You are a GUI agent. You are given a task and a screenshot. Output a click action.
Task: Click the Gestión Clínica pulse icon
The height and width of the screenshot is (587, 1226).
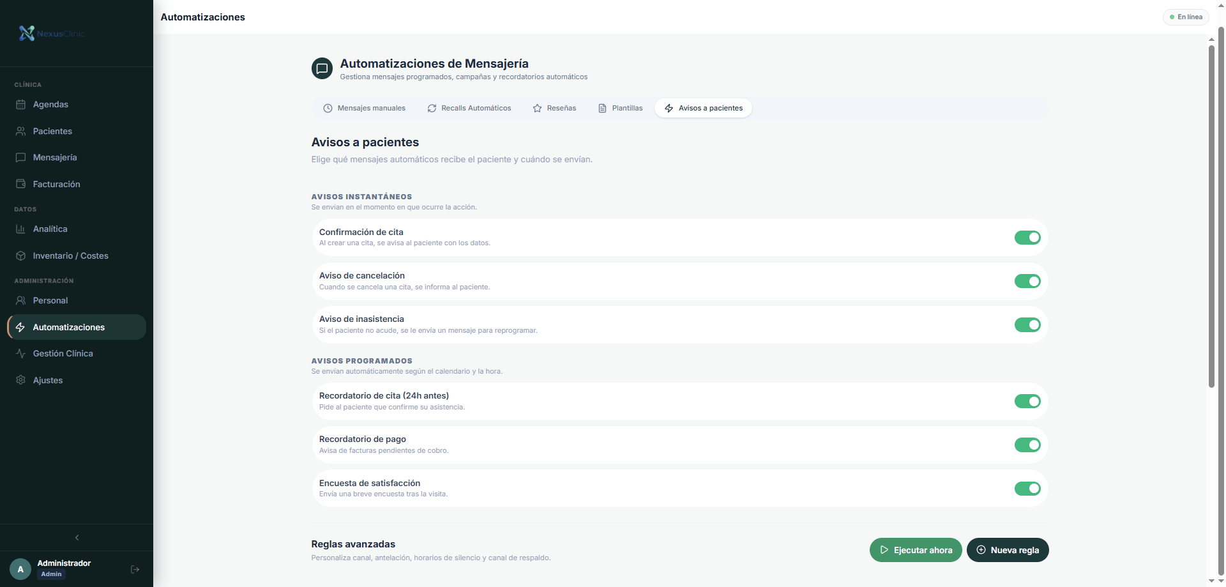(x=20, y=353)
